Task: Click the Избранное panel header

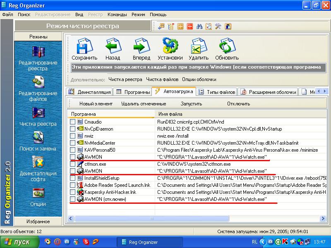Action: [38, 222]
